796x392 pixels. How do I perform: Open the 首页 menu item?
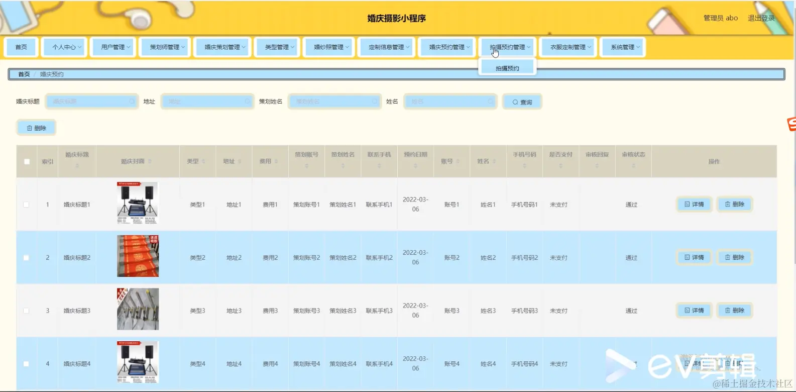21,47
